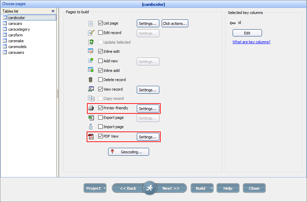Image resolution: width=307 pixels, height=202 pixels.
Task: Click the Geocoding map pin button
Action: (128, 152)
